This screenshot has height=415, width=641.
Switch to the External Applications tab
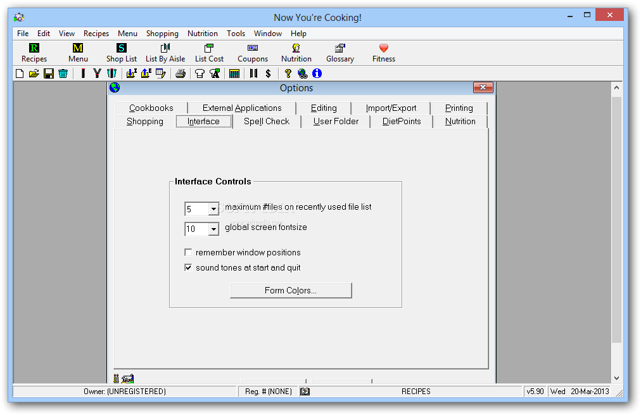click(242, 108)
